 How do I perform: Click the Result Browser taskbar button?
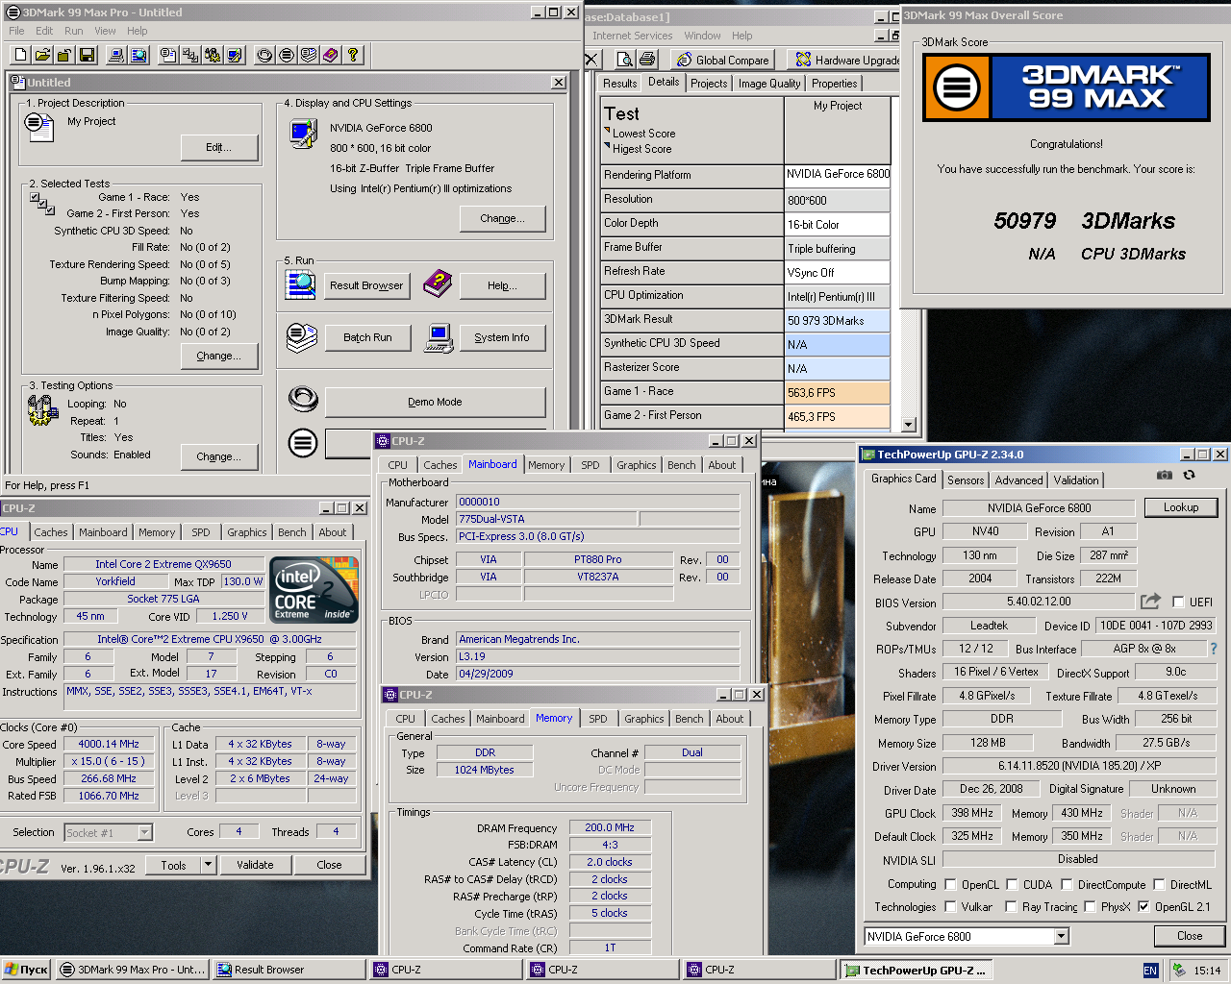pyautogui.click(x=289, y=970)
